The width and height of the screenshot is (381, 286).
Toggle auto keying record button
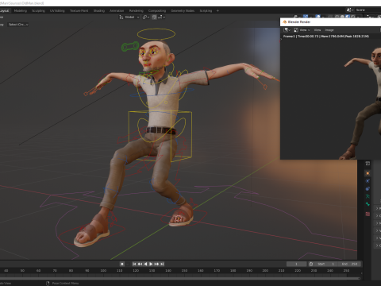pos(122,264)
